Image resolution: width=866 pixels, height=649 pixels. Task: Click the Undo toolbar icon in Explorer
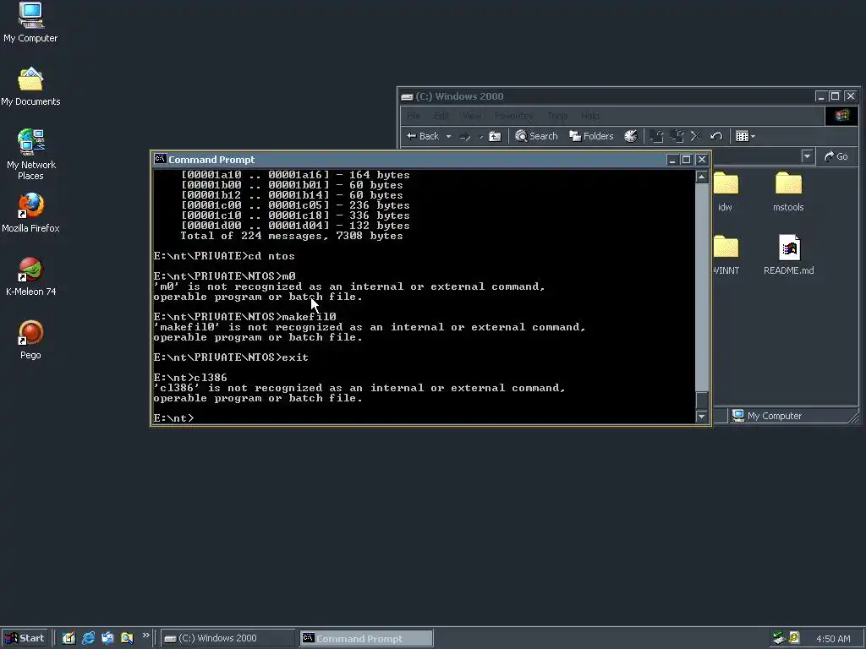tap(716, 136)
